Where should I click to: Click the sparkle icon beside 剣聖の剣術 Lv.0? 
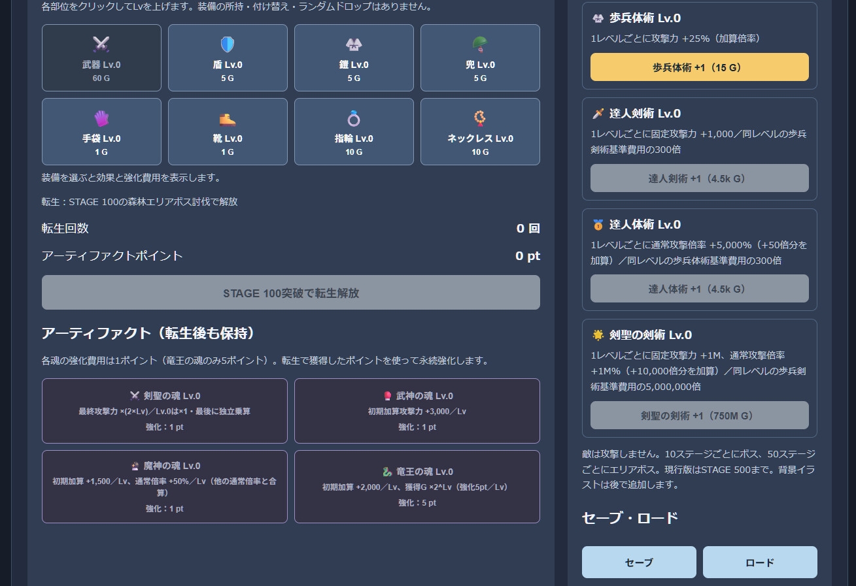pos(598,335)
